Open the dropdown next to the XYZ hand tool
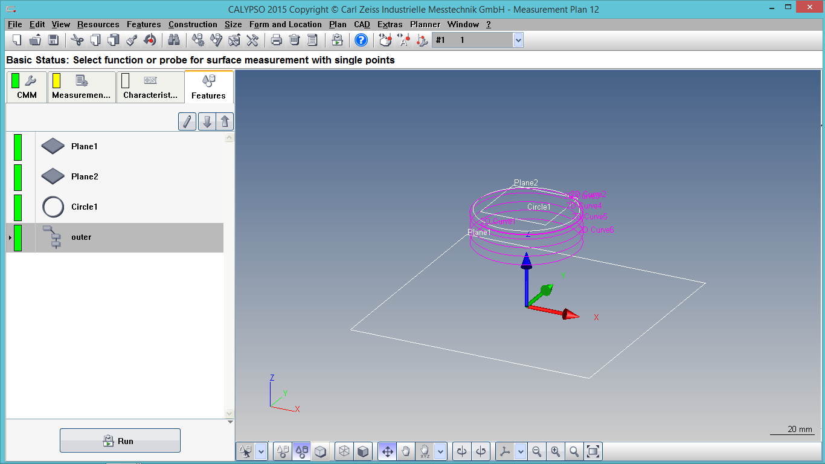Viewport: 825px width, 464px height. coord(440,451)
